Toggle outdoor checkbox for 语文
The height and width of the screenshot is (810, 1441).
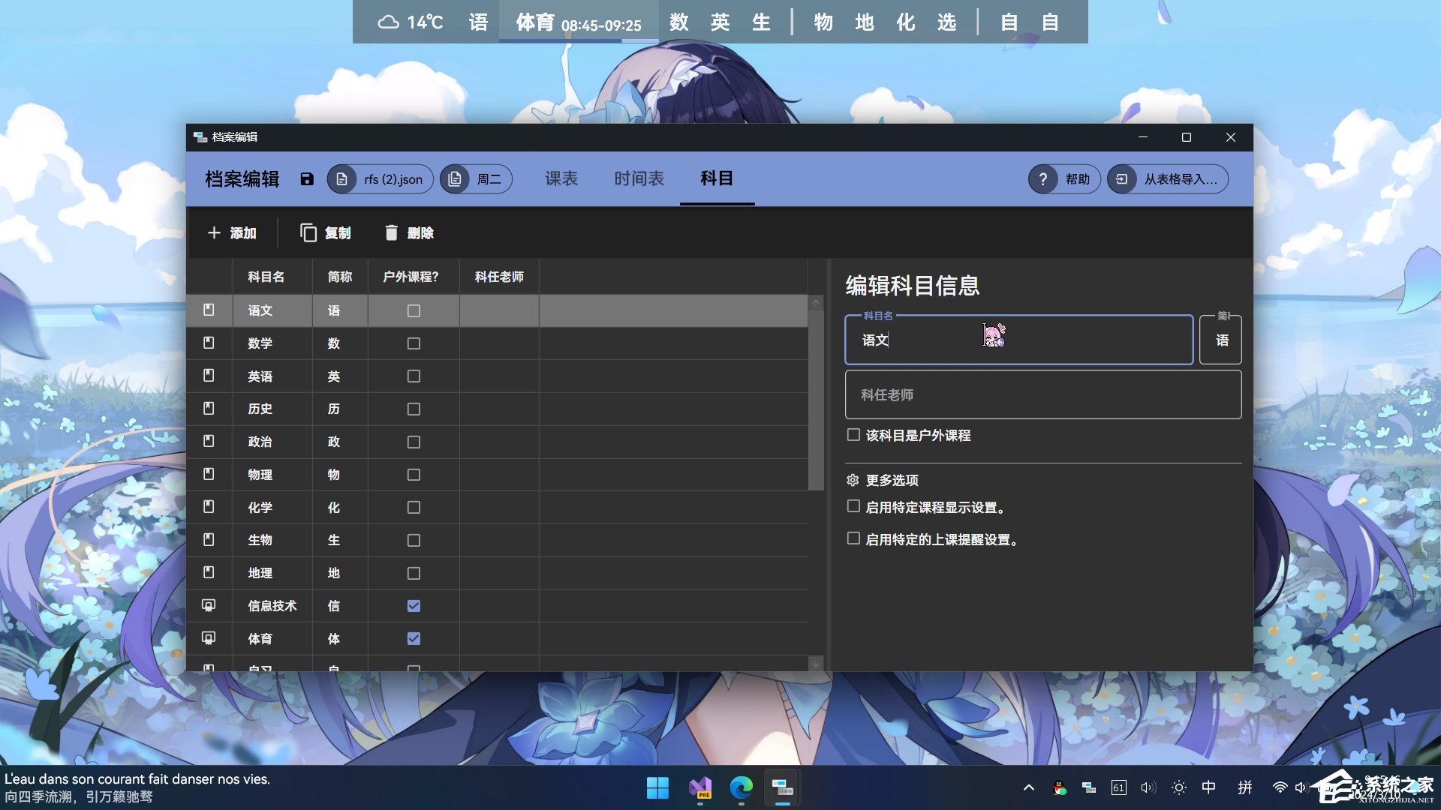click(414, 310)
